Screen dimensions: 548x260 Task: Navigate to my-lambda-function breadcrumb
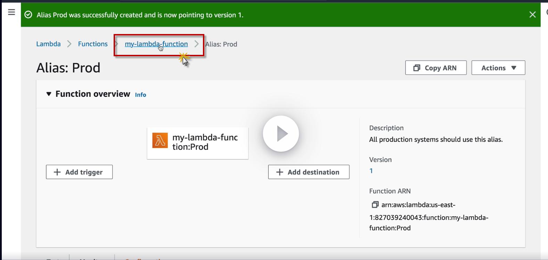(x=156, y=44)
